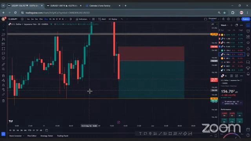
Task: Select the ruler measure tool
Action: pos(4,64)
